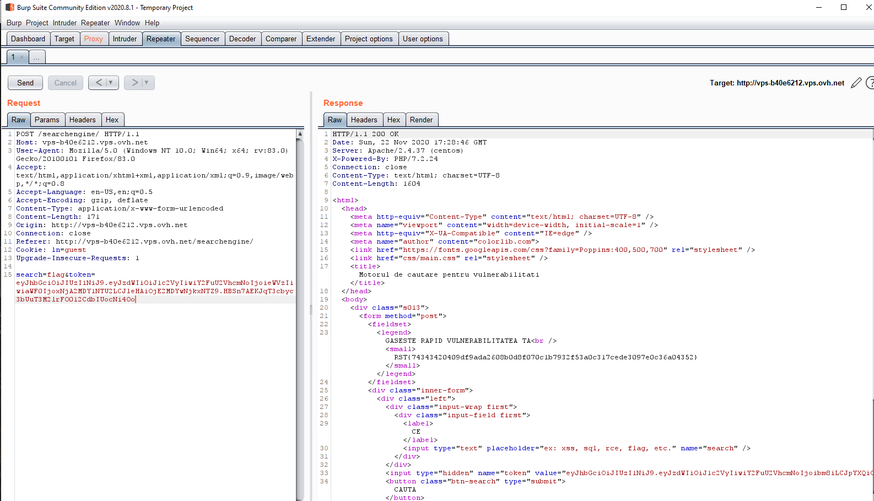Open the Intruder menu in menu bar

pyautogui.click(x=64, y=23)
